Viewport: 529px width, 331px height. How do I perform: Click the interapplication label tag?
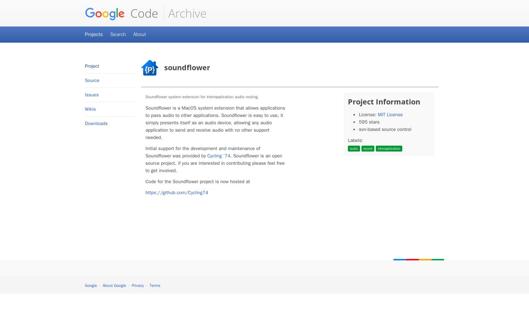tap(389, 149)
